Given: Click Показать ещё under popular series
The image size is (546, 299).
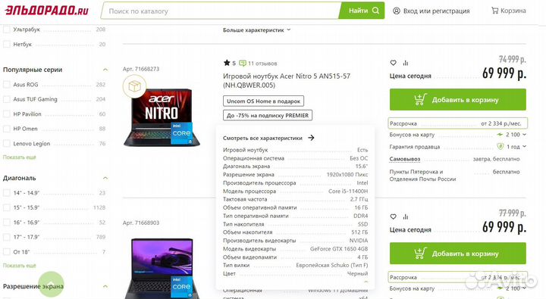Looking at the screenshot, I should pos(20,157).
